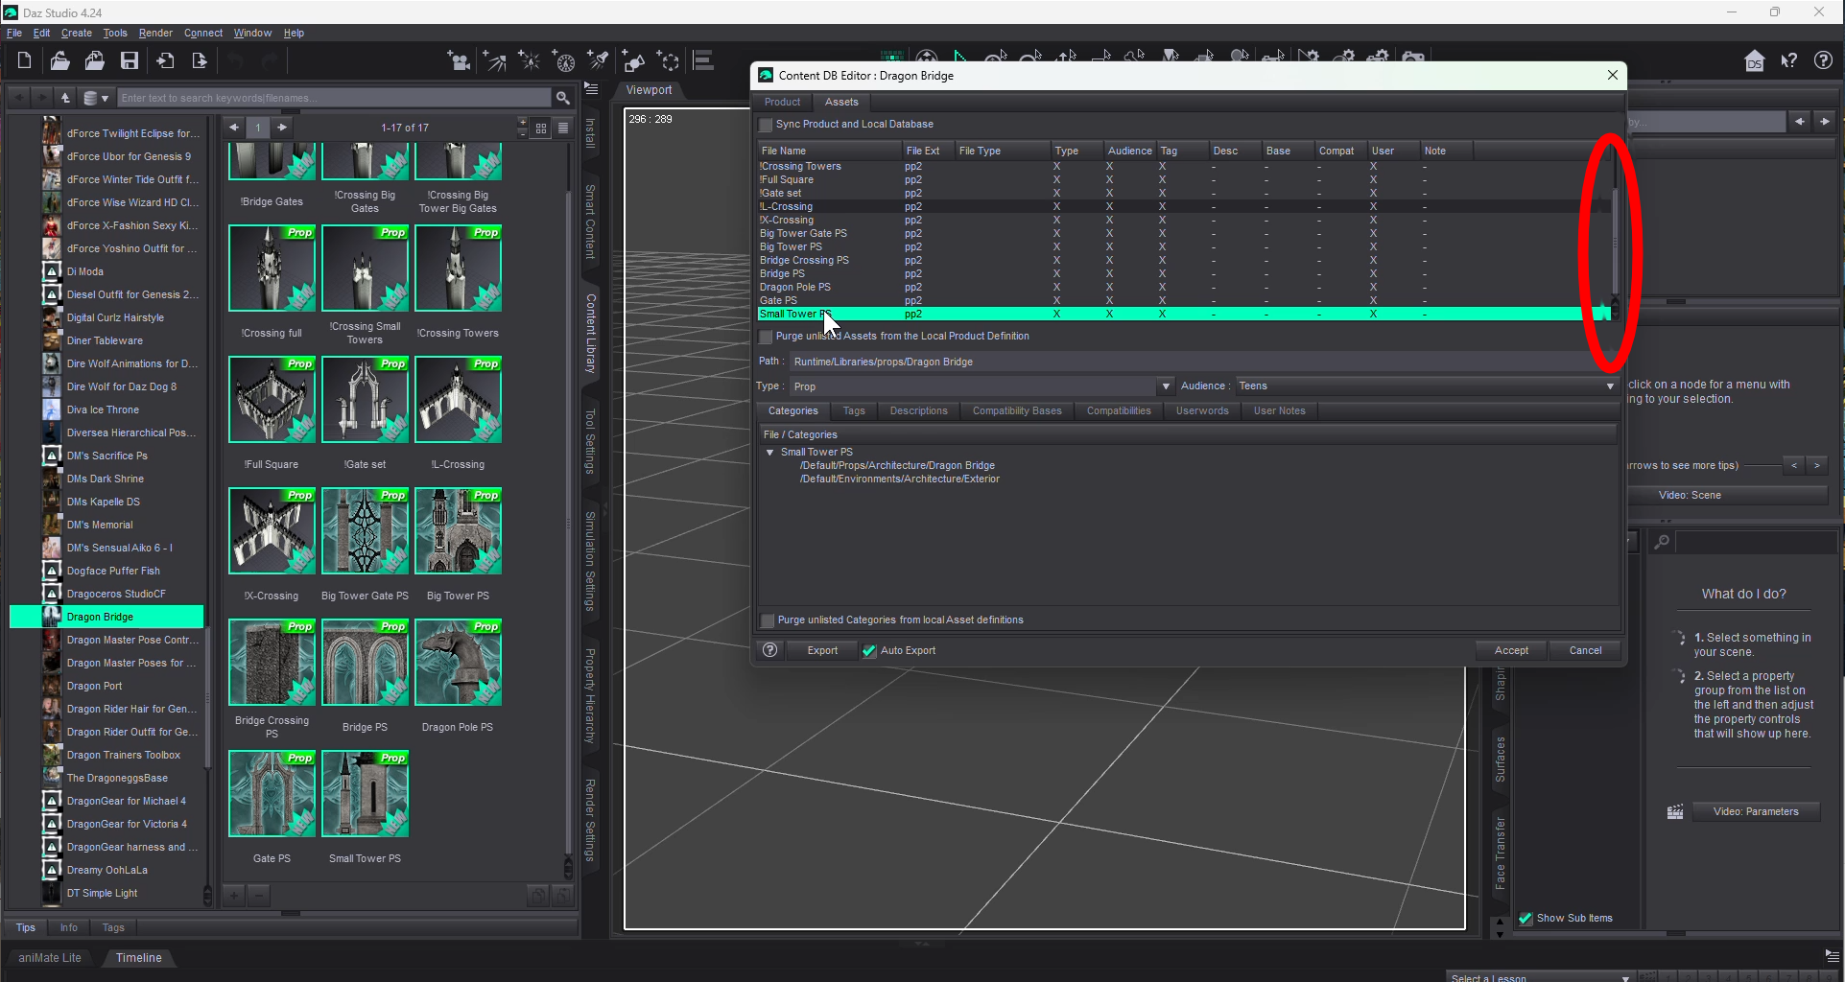The image size is (1845, 982).
Task: Toggle the Auto Export checkbox
Action: (x=869, y=651)
